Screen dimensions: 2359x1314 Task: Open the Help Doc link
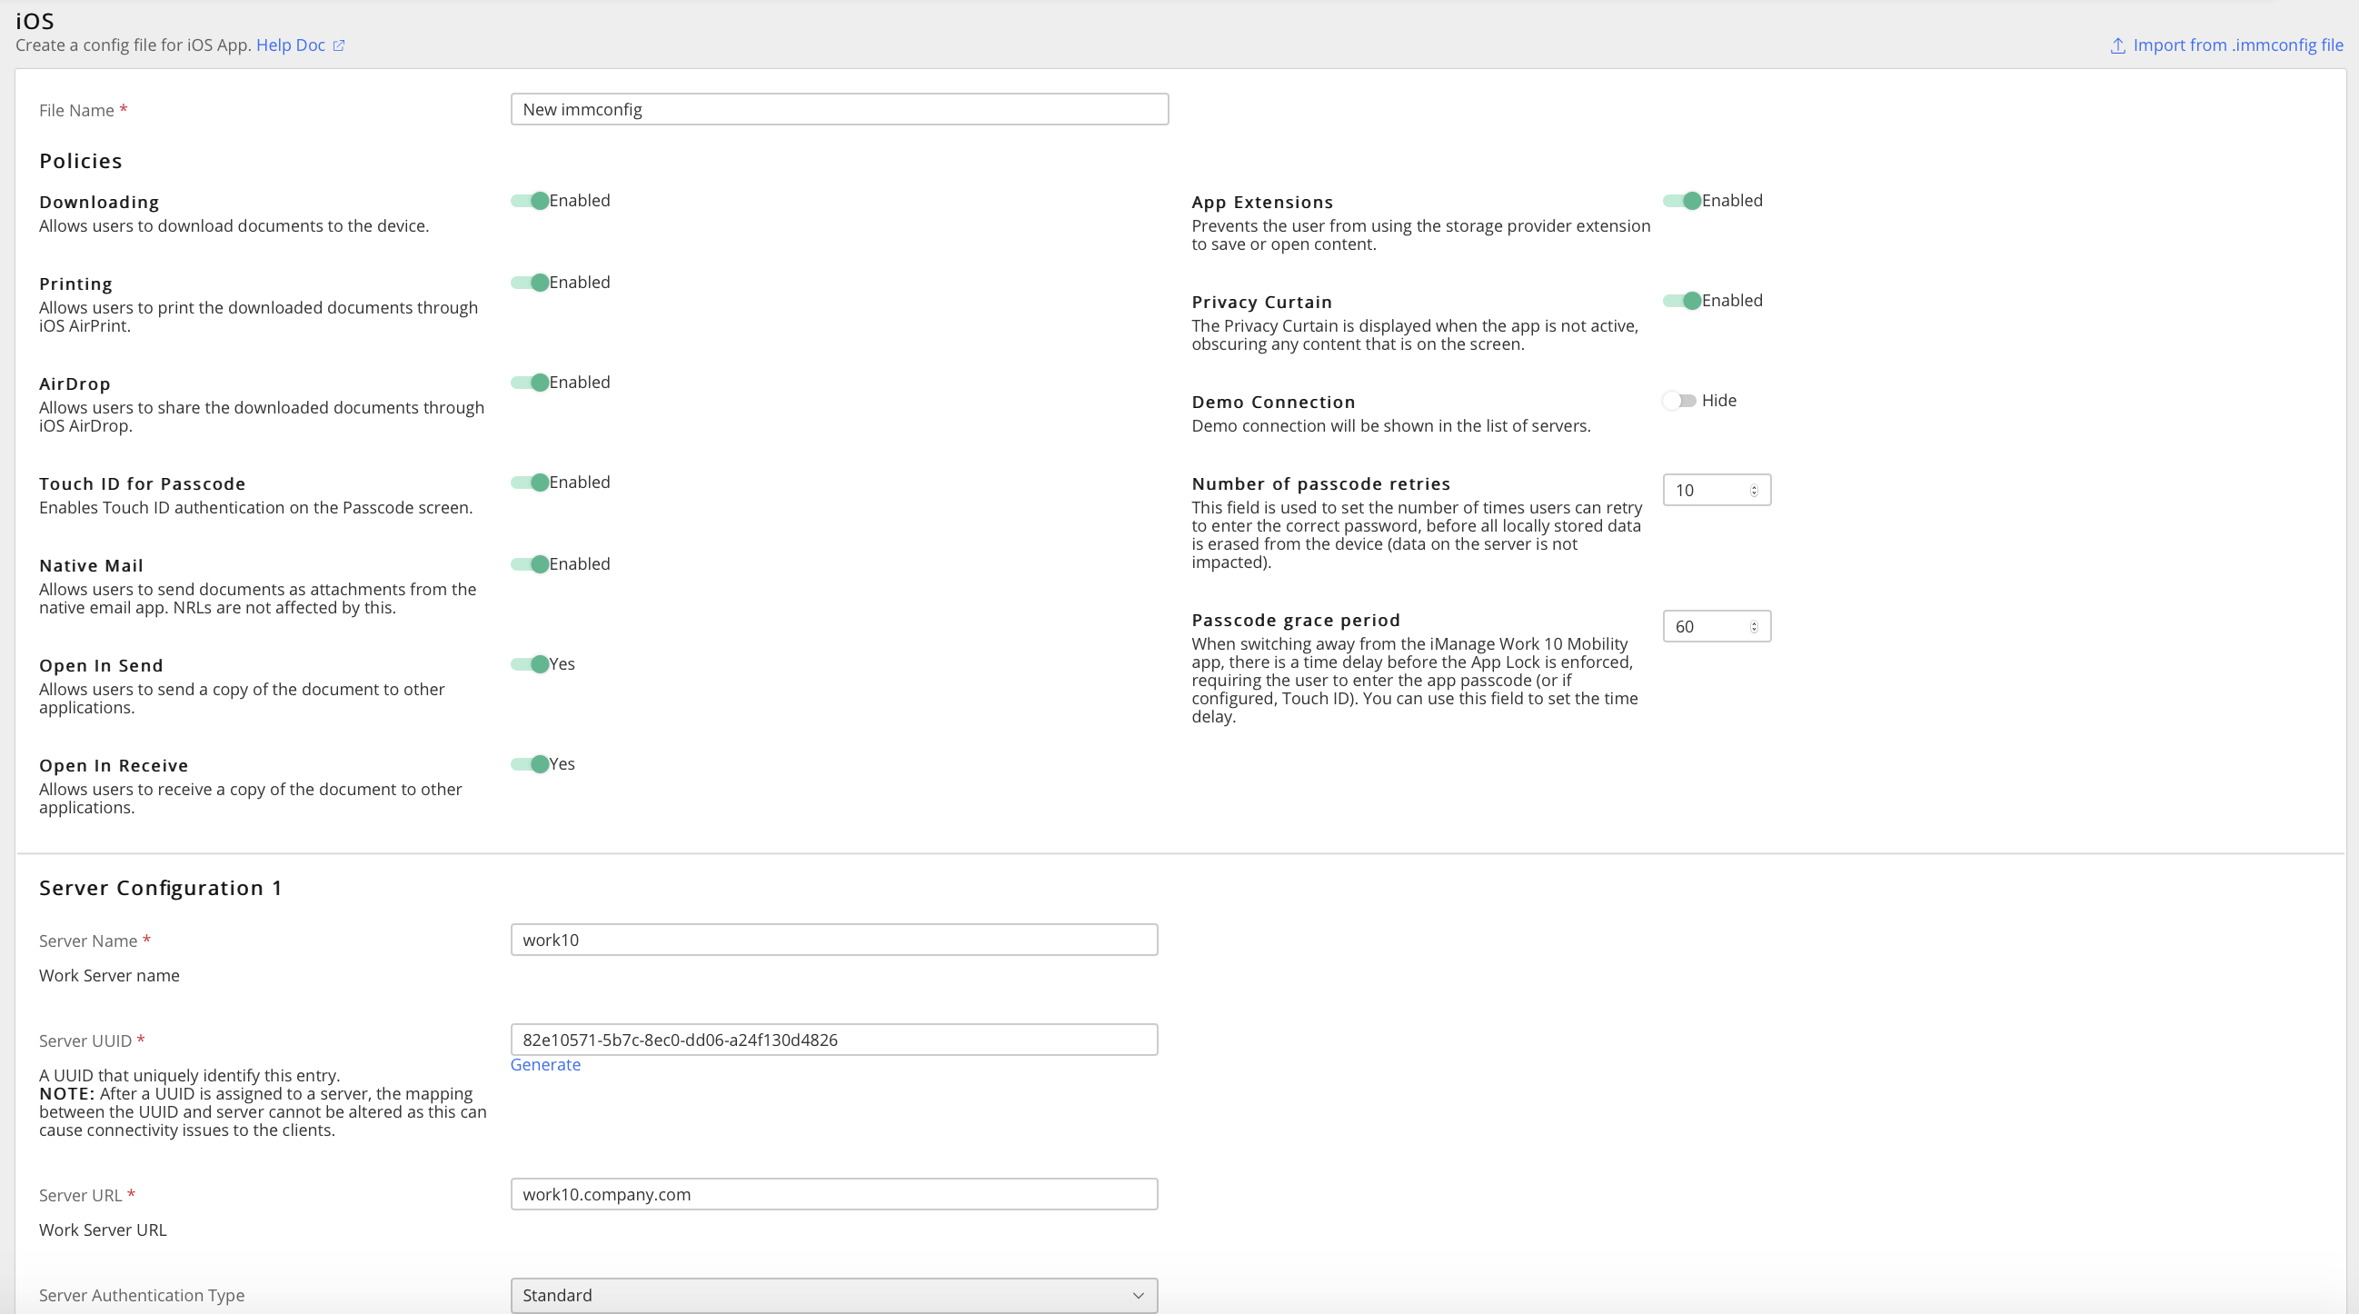(x=290, y=45)
